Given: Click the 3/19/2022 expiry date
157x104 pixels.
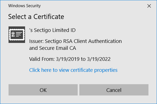Looking at the screenshot, I should (99, 59).
